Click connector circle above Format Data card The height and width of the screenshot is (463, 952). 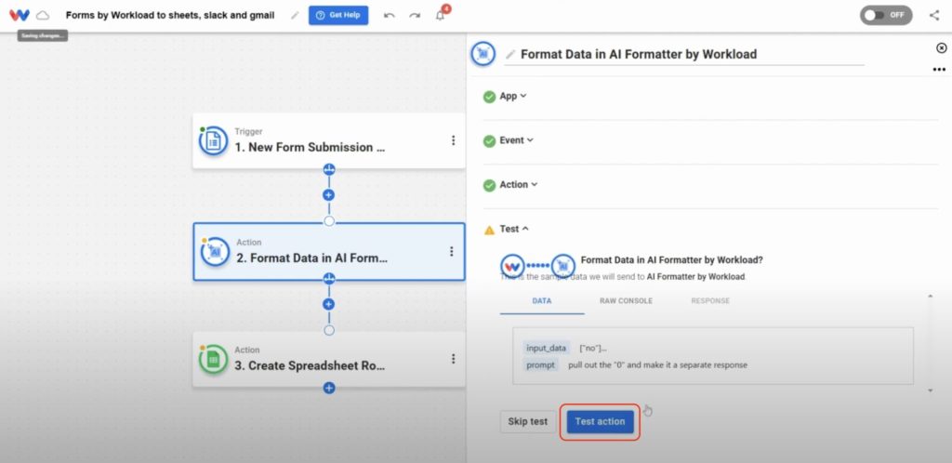[x=329, y=221]
